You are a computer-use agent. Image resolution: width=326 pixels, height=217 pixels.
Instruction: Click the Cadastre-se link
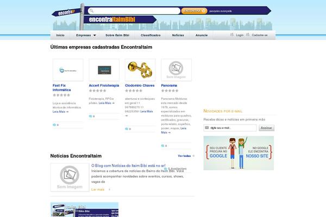260,35
